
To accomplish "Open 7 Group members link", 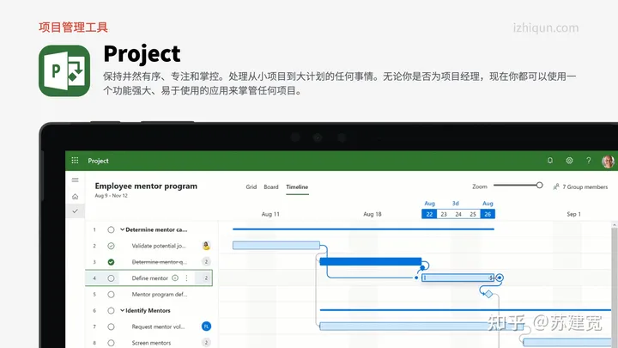I will (585, 186).
